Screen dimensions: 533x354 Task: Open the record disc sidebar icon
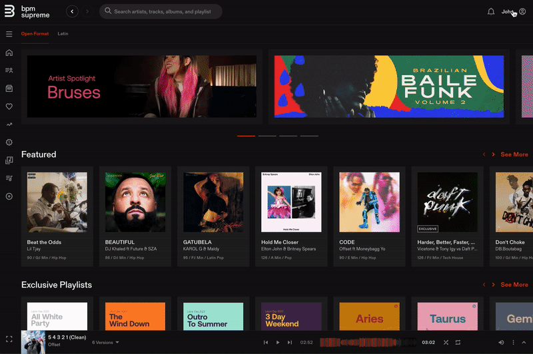pyautogui.click(x=9, y=196)
